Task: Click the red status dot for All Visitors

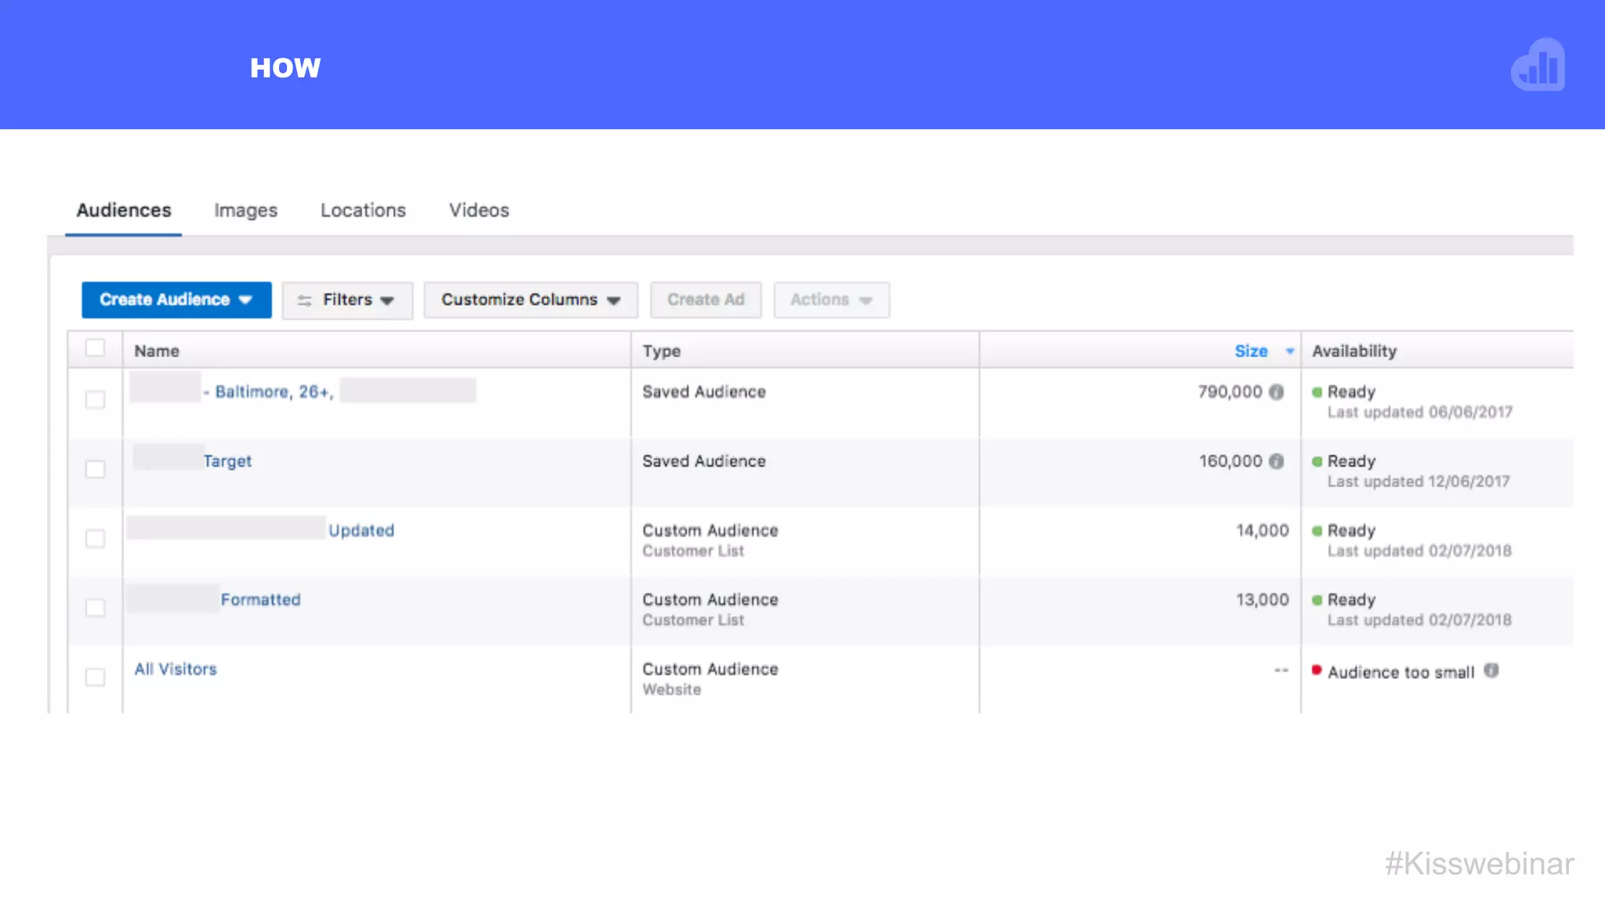Action: 1317,670
